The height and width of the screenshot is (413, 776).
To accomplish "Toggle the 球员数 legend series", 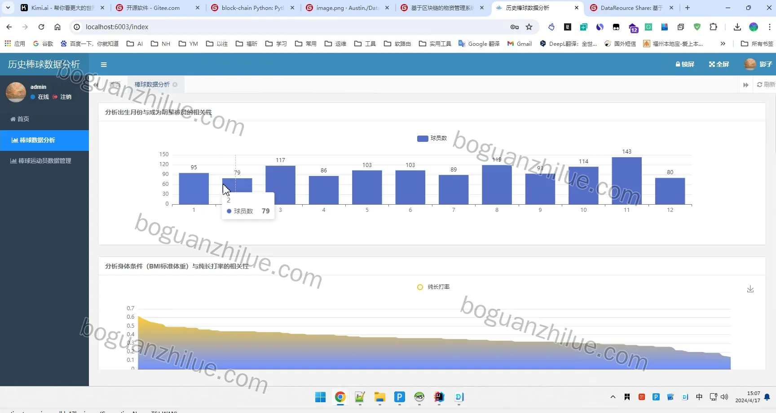I will pyautogui.click(x=432, y=138).
